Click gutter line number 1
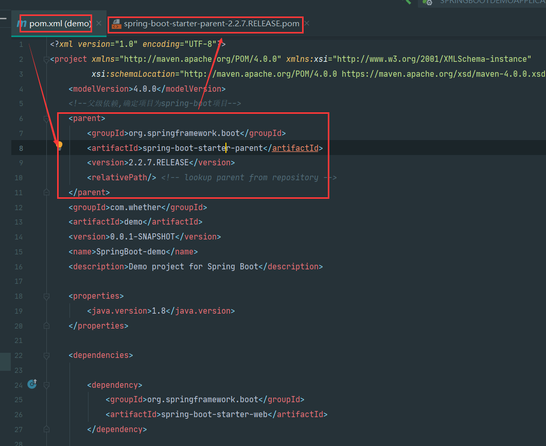 click(x=21, y=45)
